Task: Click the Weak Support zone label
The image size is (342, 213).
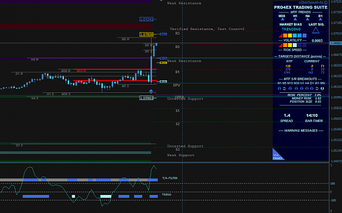Action: click(x=181, y=155)
